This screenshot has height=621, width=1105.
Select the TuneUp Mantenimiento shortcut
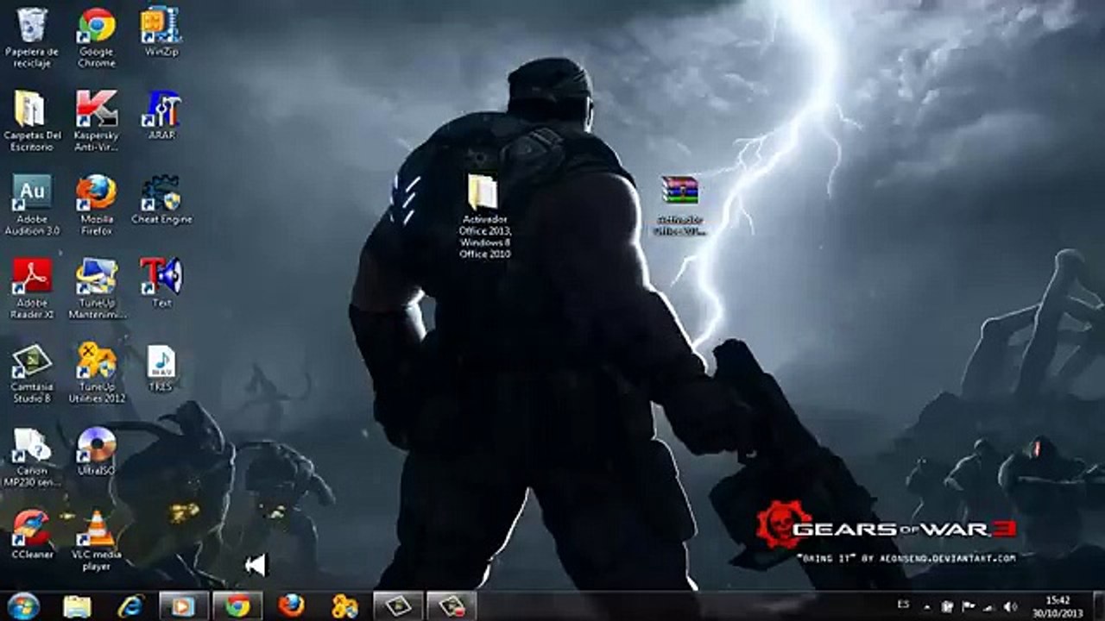click(x=97, y=288)
